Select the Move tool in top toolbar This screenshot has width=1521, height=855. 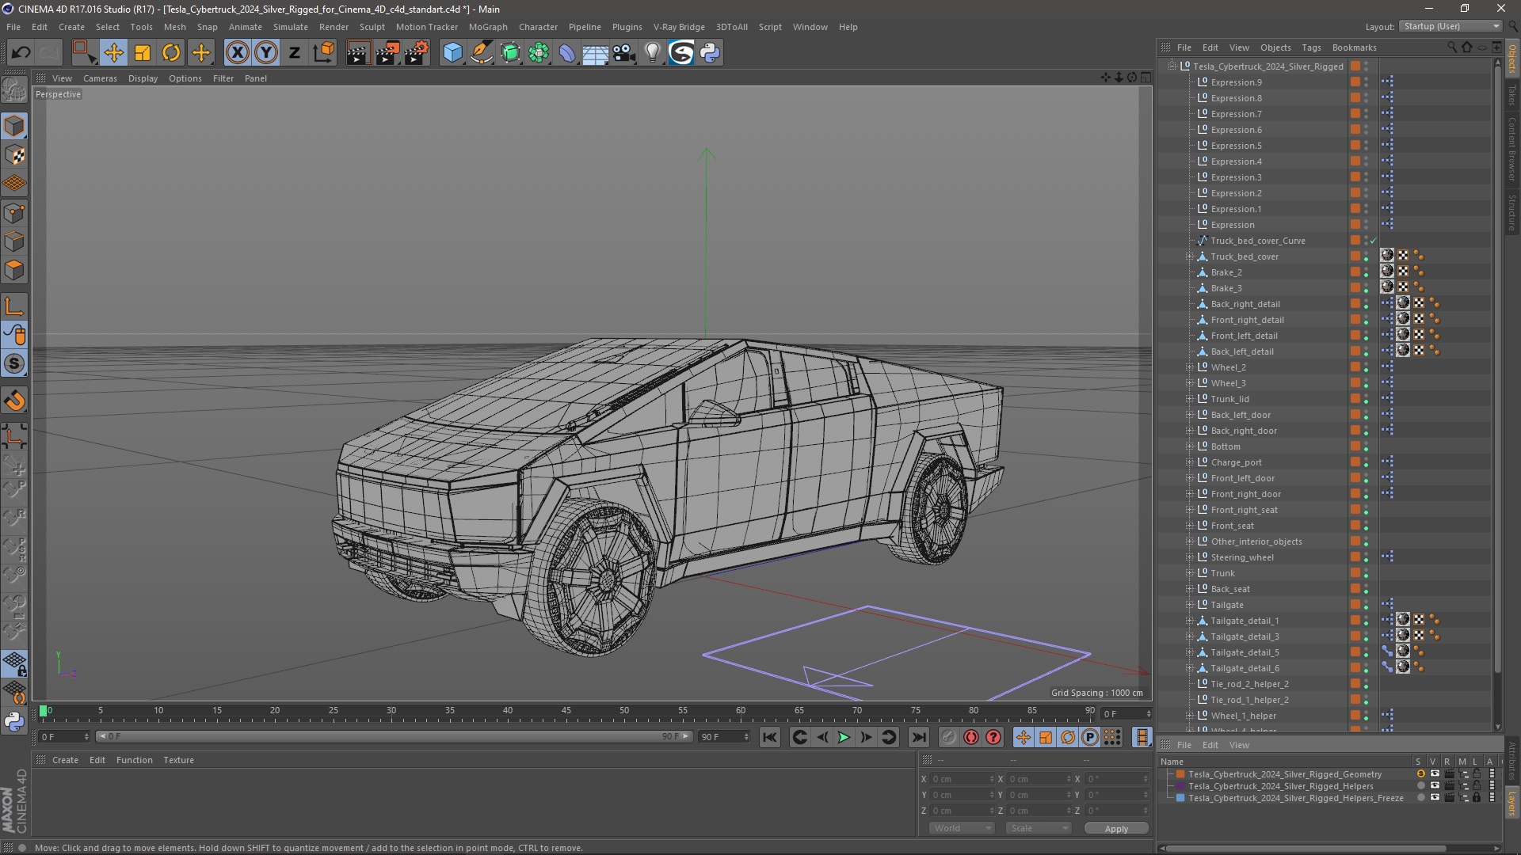point(113,53)
